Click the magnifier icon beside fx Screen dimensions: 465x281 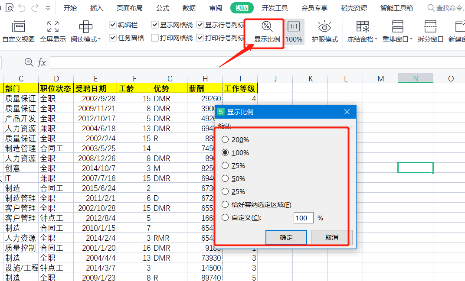(x=29, y=62)
